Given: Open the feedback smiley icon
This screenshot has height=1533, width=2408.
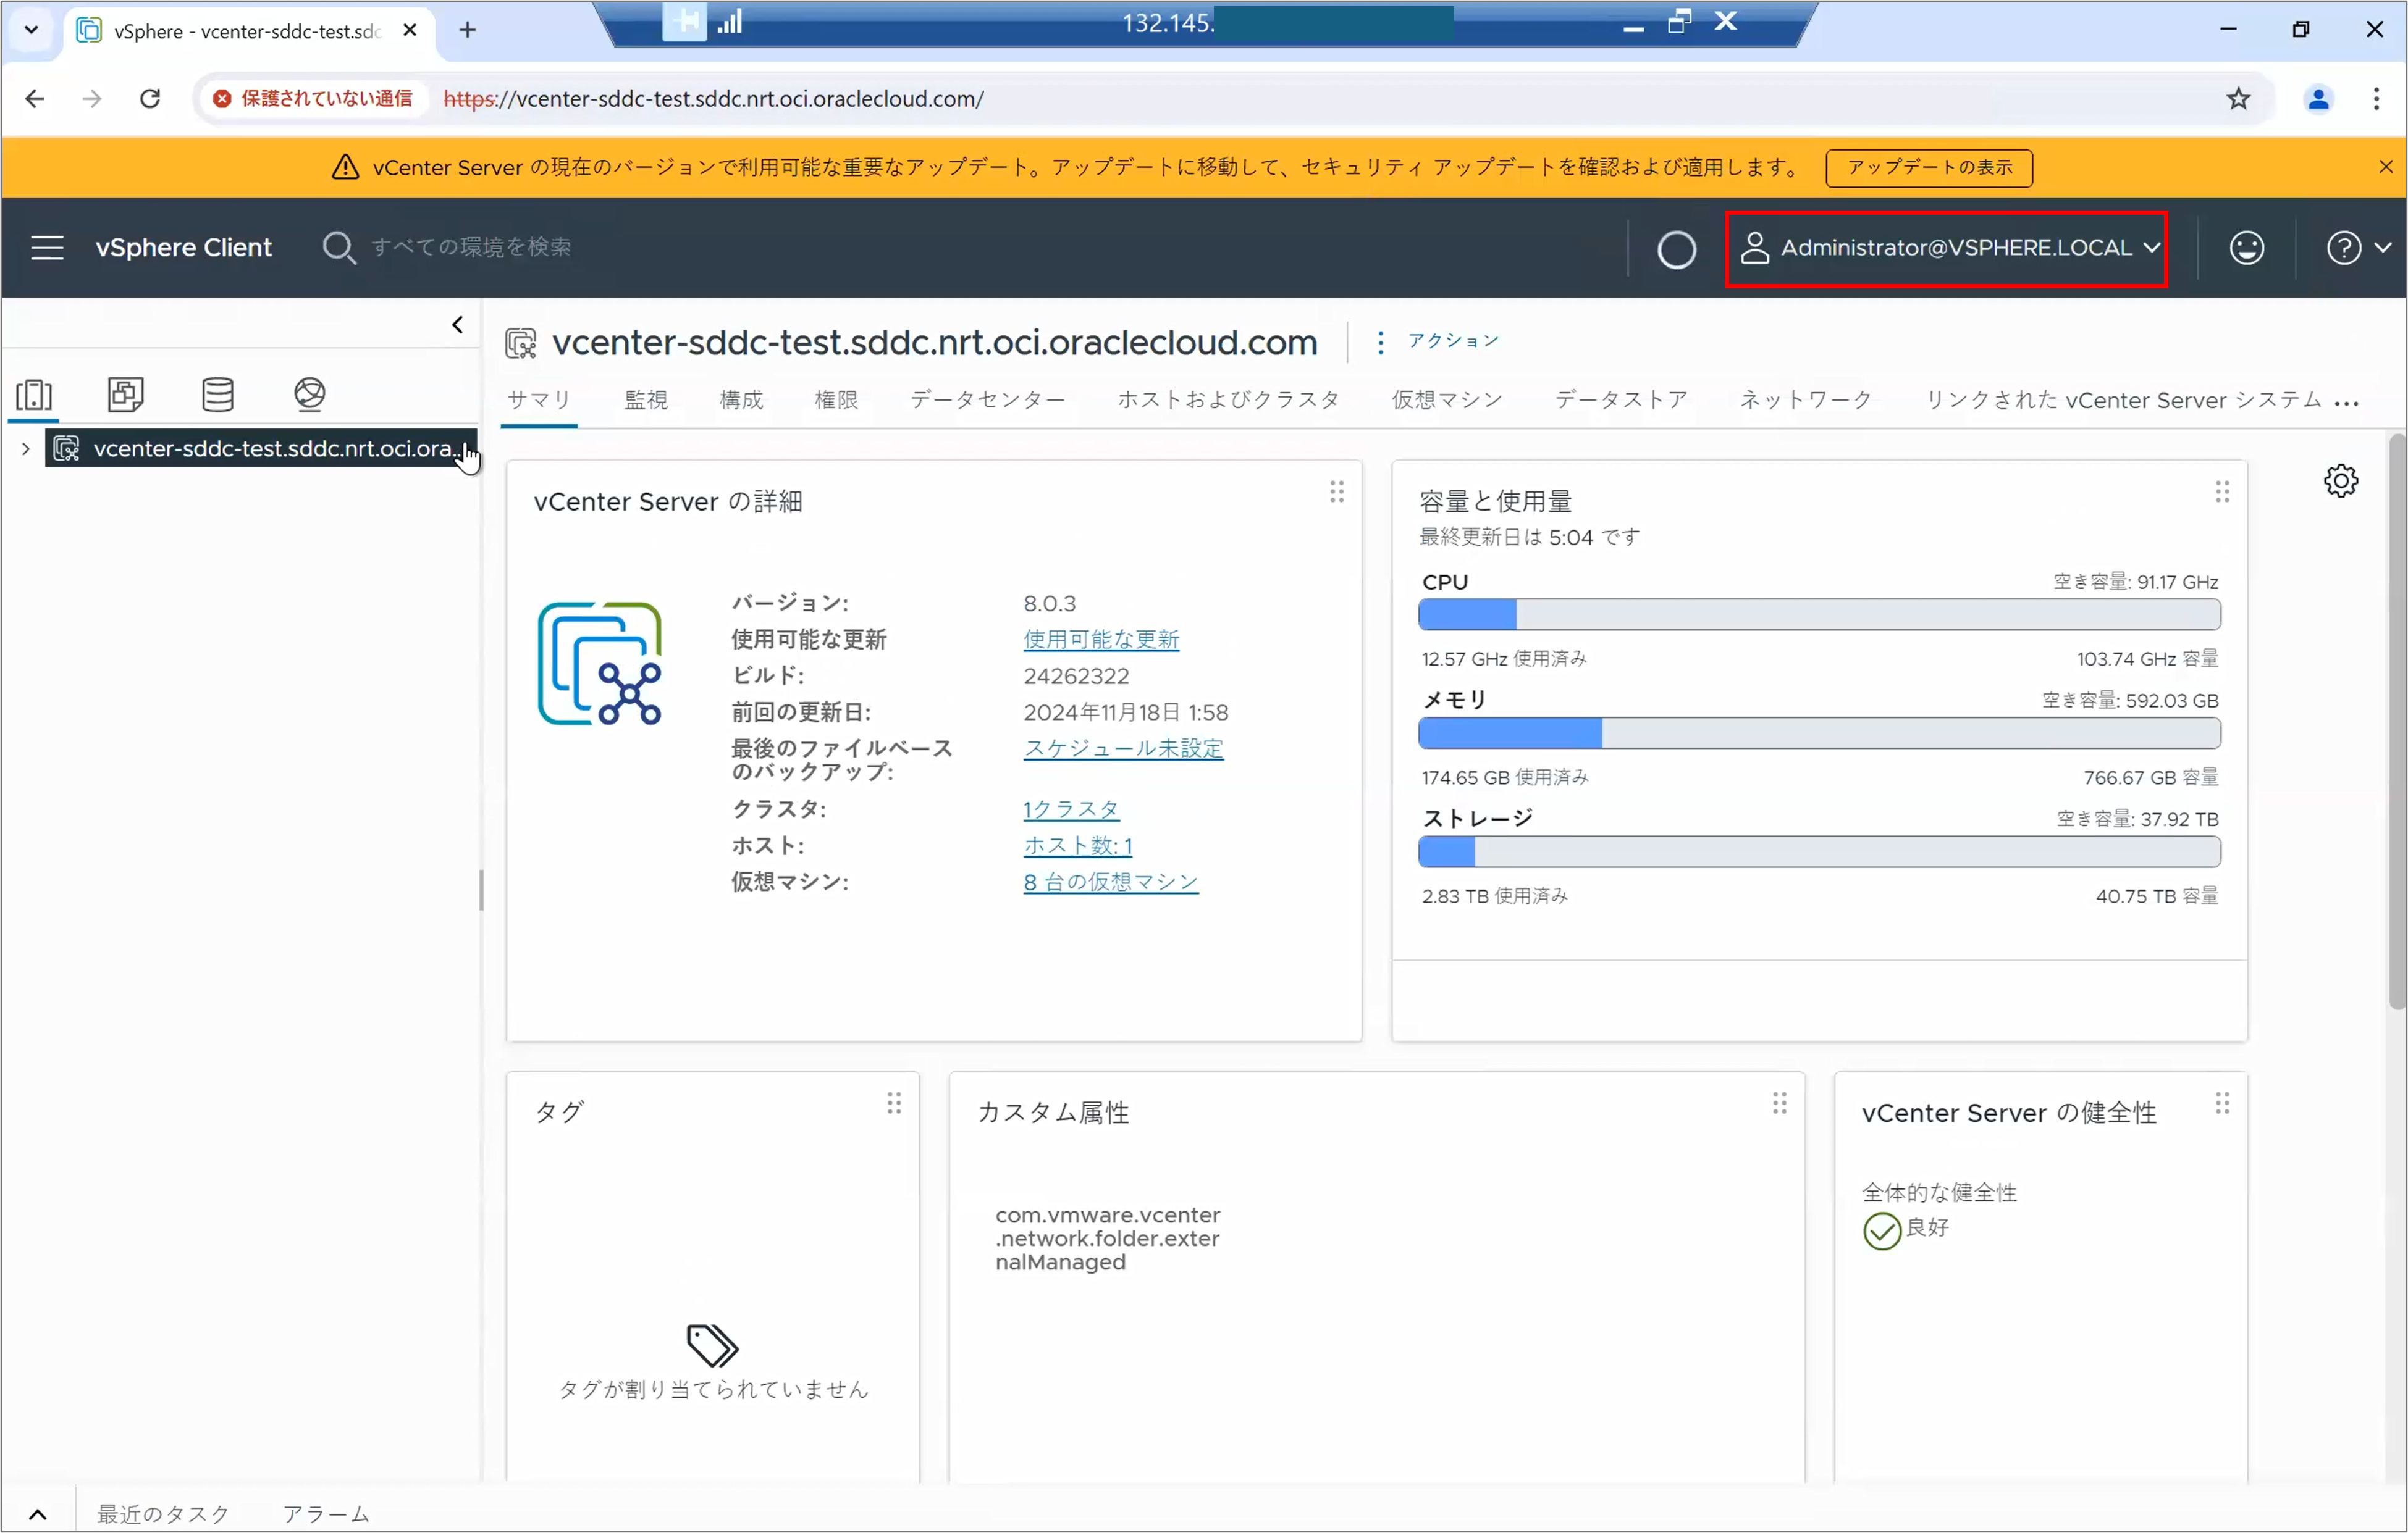Looking at the screenshot, I should coord(2246,248).
